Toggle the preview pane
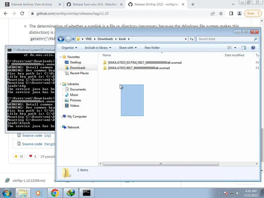Viewport: 264px width, 198px height. 244,48
